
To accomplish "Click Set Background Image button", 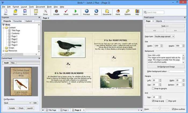I will click(x=166, y=67).
